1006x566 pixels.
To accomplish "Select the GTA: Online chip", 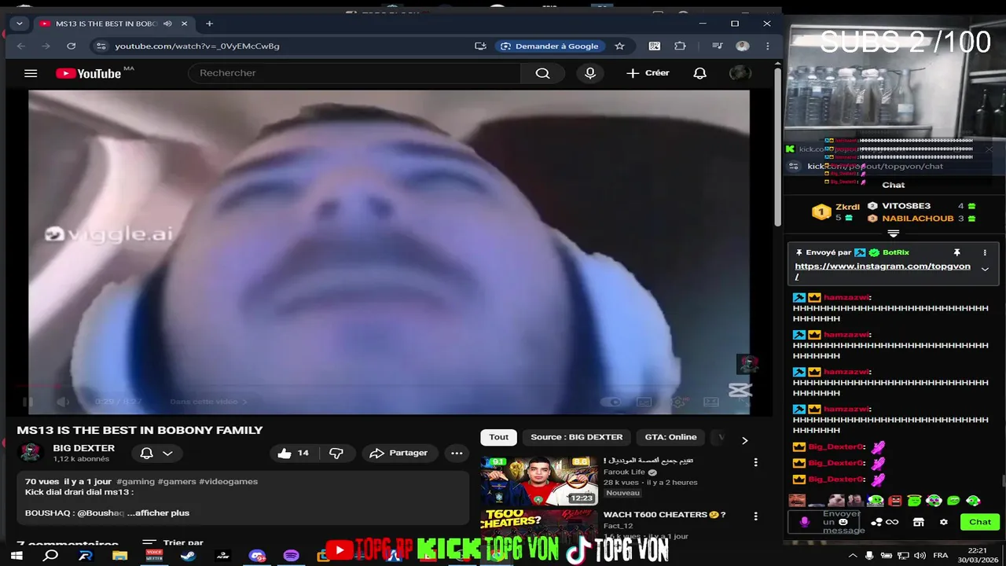I will tap(670, 437).
